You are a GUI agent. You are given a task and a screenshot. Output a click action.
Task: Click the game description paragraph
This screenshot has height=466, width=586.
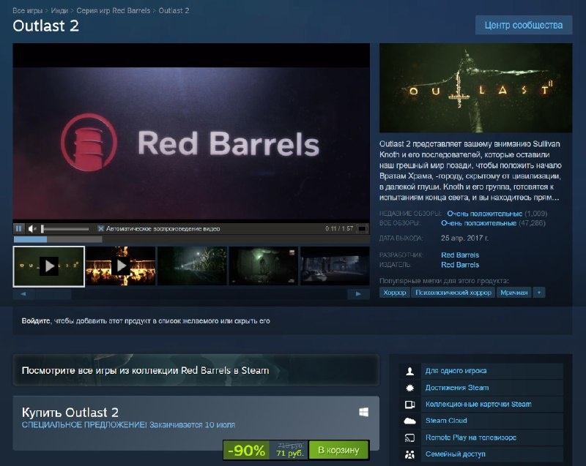click(470, 170)
